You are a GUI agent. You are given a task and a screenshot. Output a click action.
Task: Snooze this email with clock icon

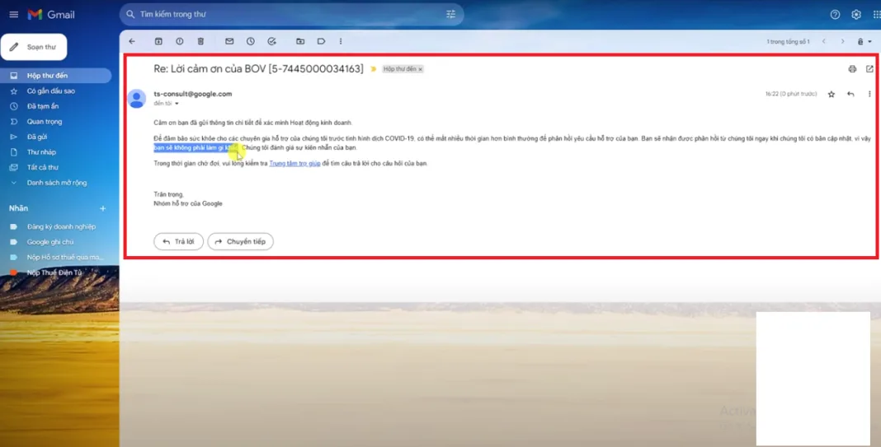(251, 41)
